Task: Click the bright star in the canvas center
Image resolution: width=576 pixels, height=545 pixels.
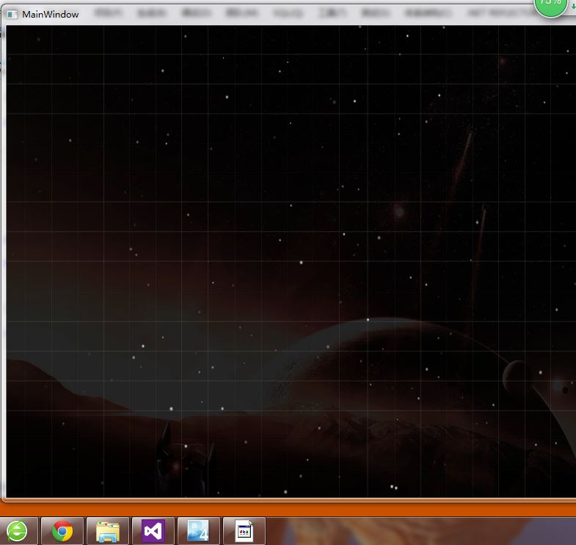Action: [301, 262]
